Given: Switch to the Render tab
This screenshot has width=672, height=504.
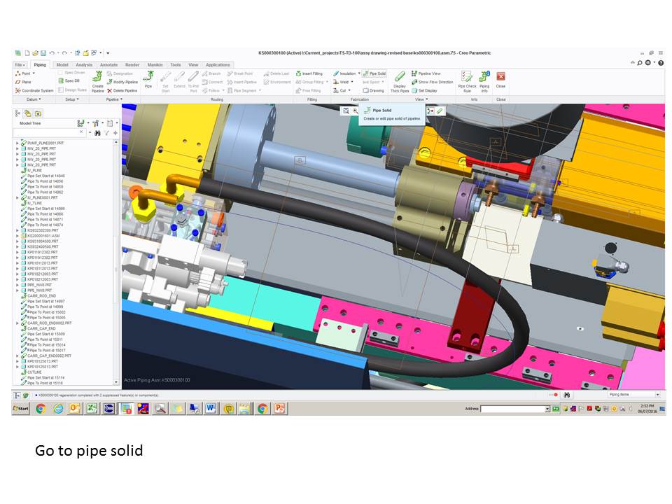Looking at the screenshot, I should tap(132, 64).
